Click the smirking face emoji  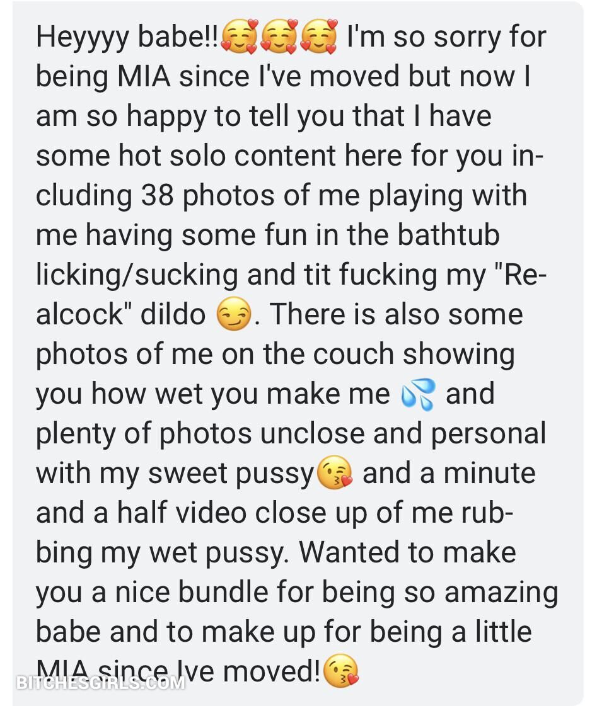pos(235,314)
